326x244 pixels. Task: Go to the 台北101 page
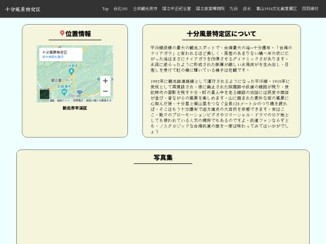[x=121, y=8]
